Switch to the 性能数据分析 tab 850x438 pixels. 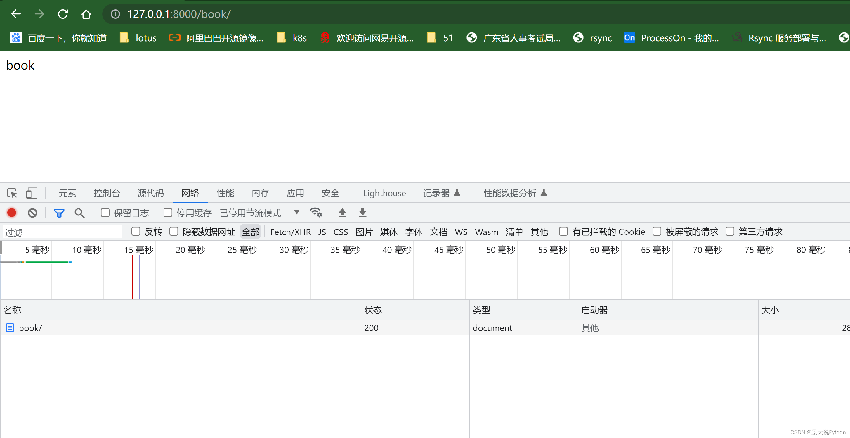point(516,193)
